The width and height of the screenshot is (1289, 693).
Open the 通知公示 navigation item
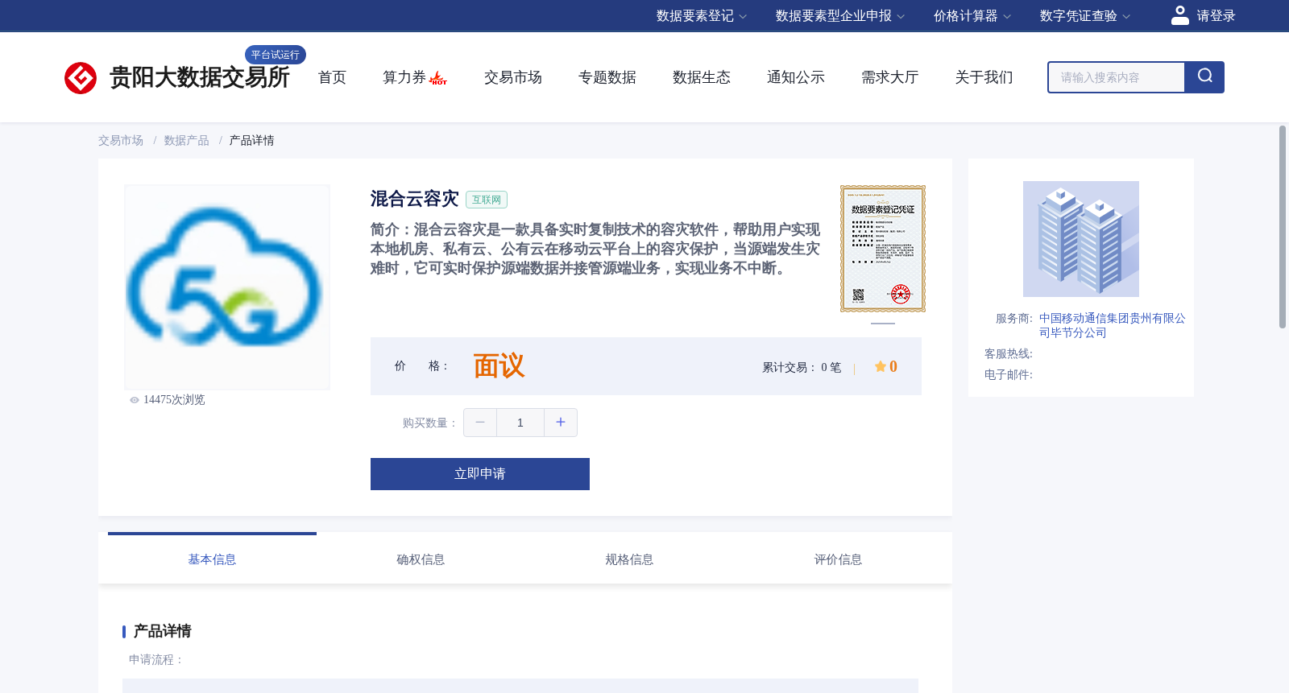(x=796, y=77)
